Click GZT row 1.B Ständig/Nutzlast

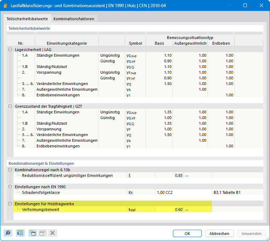tap(52, 123)
